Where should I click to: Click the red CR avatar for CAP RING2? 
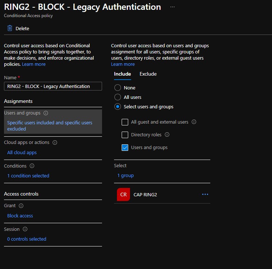123,194
